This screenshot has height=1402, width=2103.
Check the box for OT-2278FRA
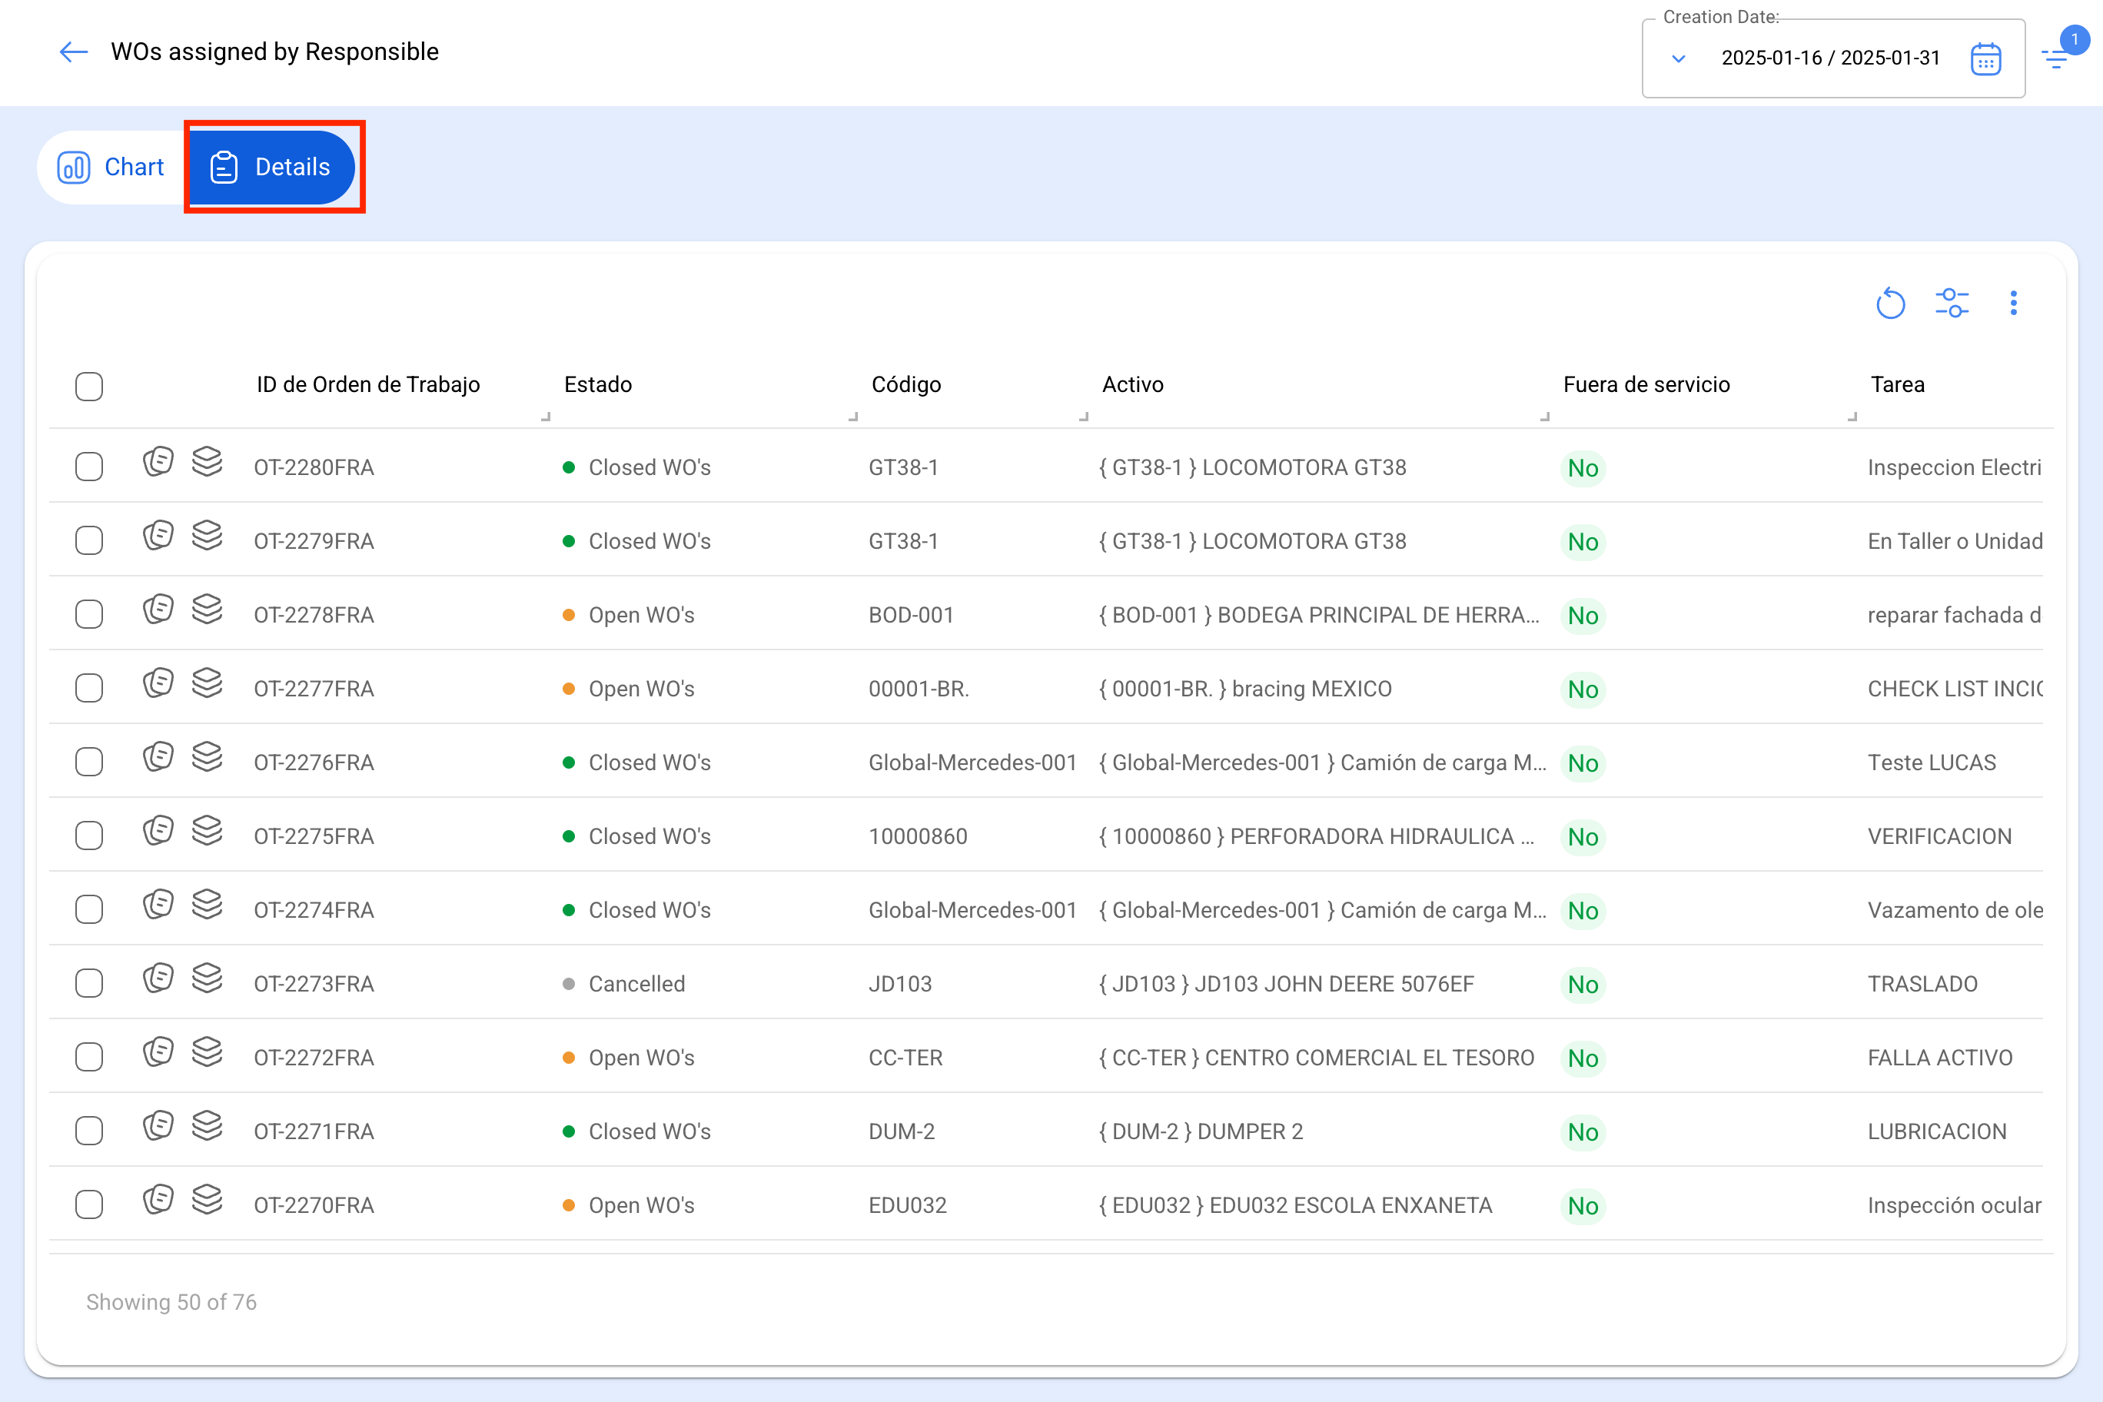click(x=89, y=614)
